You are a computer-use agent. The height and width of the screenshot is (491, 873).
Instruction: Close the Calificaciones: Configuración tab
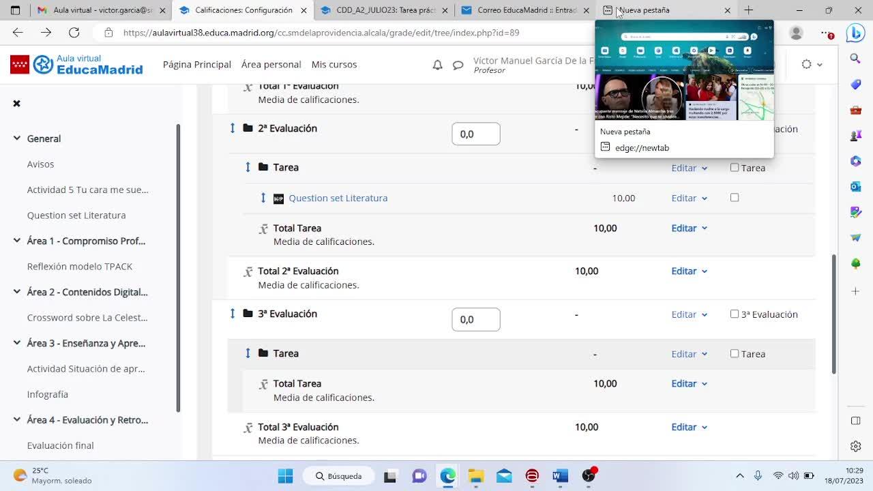(304, 10)
